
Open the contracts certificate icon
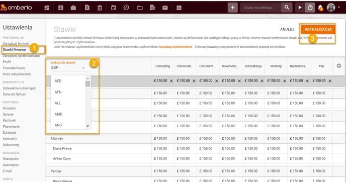[x=152, y=8]
